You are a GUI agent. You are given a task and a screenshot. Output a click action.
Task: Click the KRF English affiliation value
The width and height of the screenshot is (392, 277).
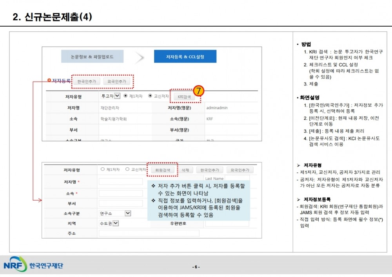tap(209, 119)
